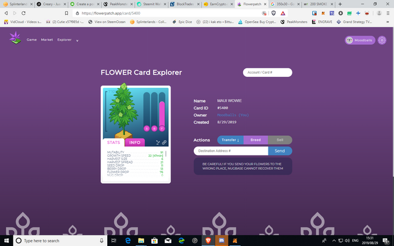Open a new browser tab

(340, 4)
